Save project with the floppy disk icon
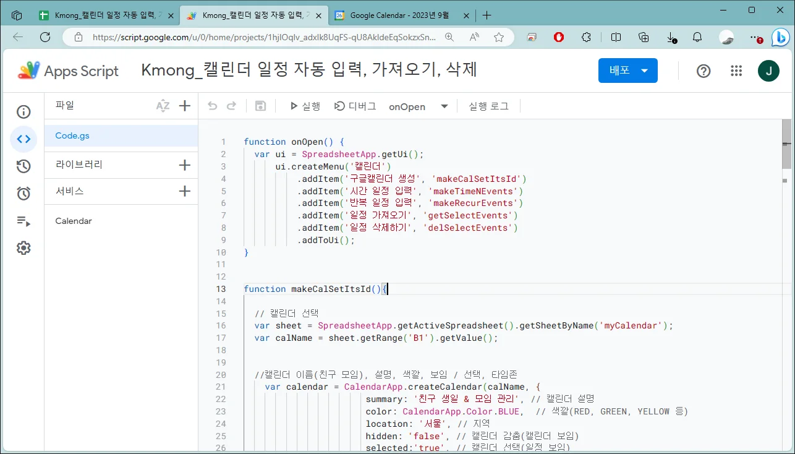Image resolution: width=795 pixels, height=454 pixels. tap(260, 106)
